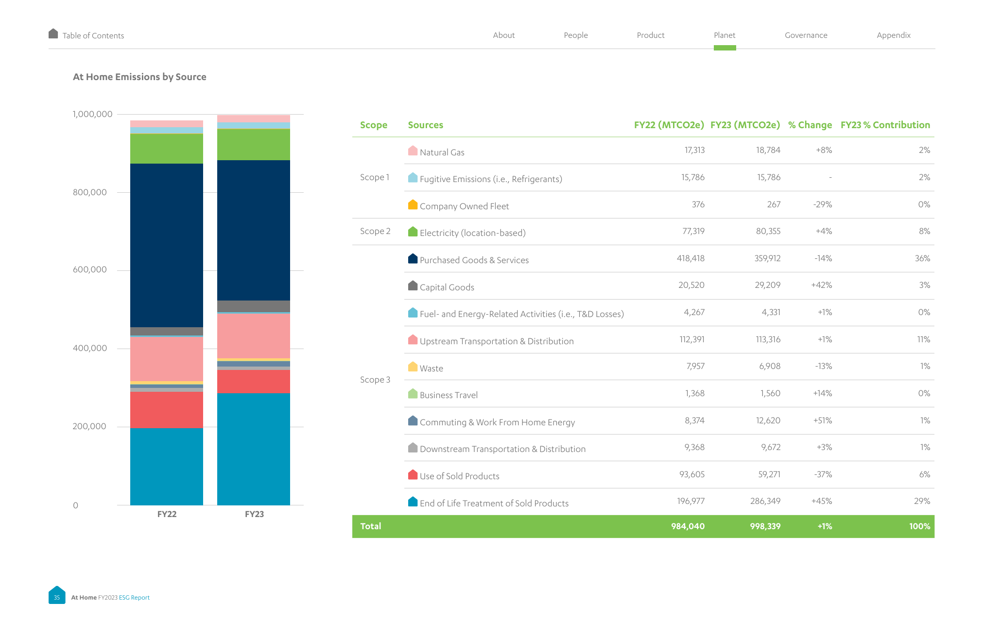
Task: Click the Scope 1 row label
Action: pos(375,177)
